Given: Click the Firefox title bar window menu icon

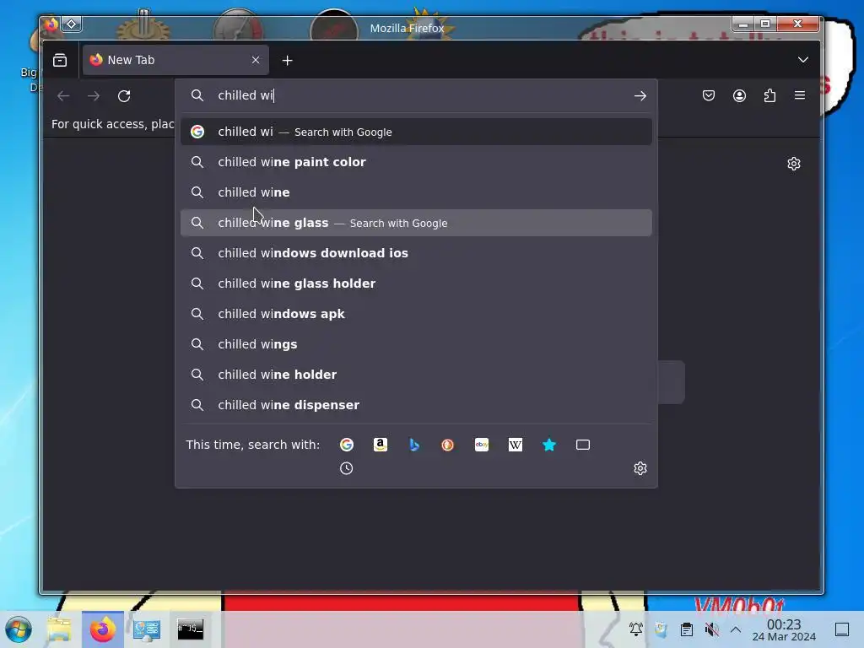Looking at the screenshot, I should 51,24.
